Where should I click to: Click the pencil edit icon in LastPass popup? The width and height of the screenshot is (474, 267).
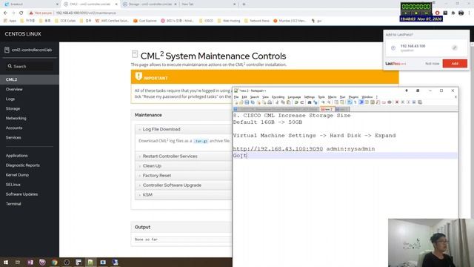point(454,47)
